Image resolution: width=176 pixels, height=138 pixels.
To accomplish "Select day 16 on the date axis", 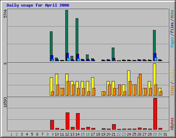I will [x=88, y=134].
